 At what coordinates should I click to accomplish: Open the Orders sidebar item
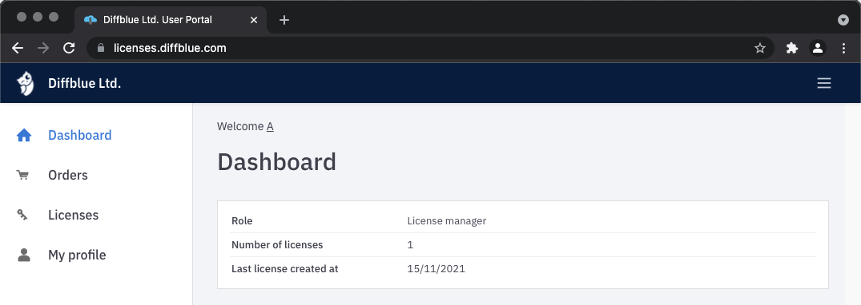tap(68, 175)
